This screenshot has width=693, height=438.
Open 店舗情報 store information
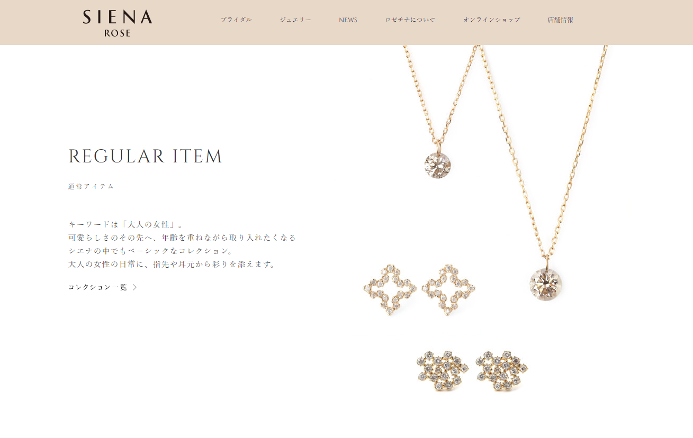coord(560,20)
